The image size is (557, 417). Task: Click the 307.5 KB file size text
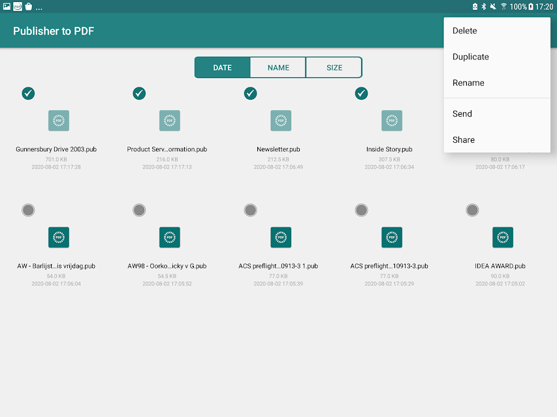[389, 159]
